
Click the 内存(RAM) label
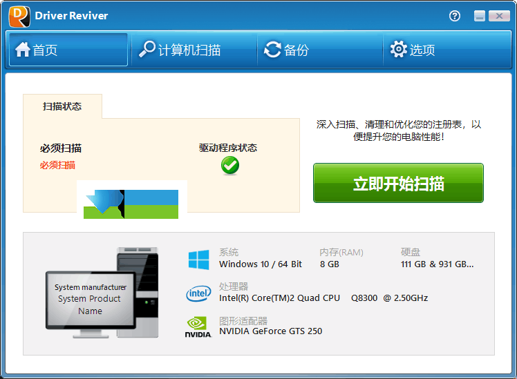tap(341, 252)
